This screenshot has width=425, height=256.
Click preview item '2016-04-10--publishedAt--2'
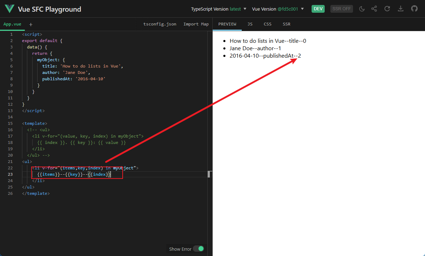[265, 56]
